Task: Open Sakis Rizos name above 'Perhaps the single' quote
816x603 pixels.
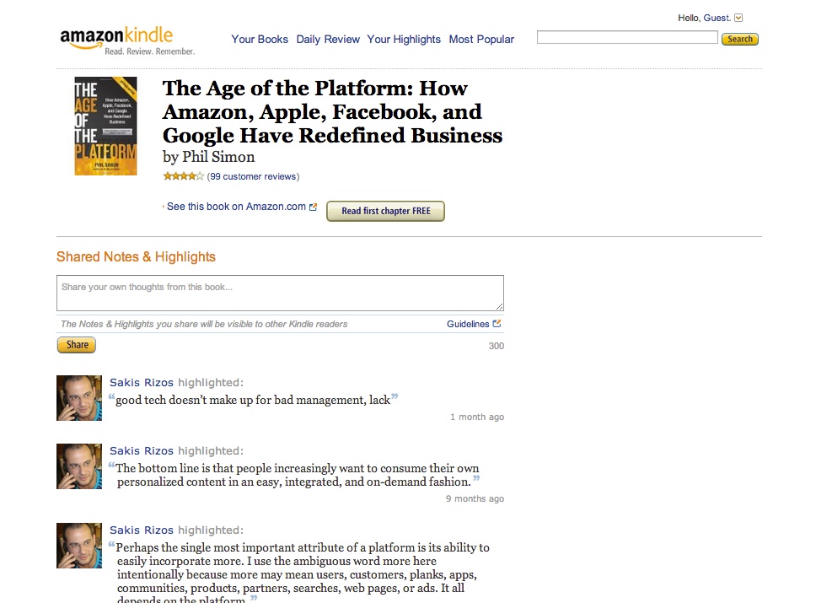Action: [x=141, y=530]
